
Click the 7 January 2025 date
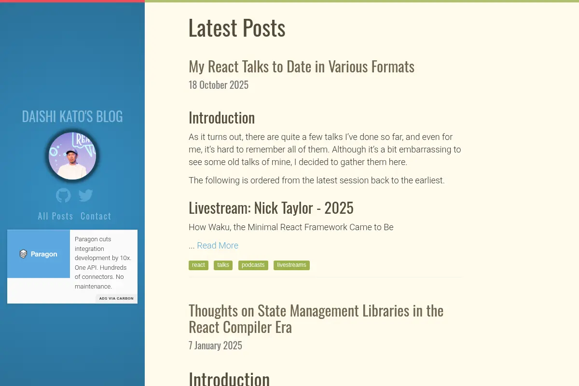(215, 345)
